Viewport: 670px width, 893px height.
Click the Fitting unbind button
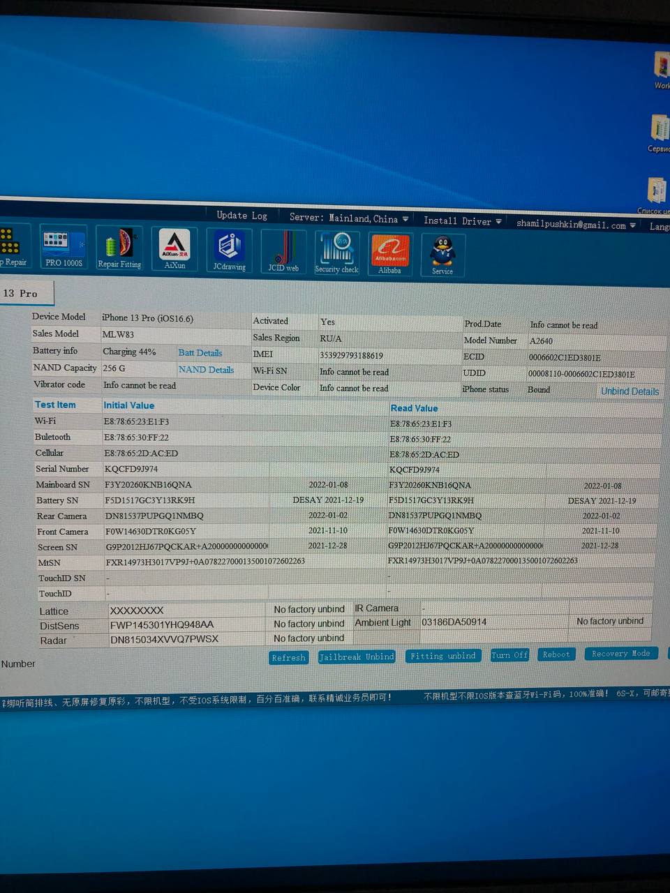coord(443,656)
